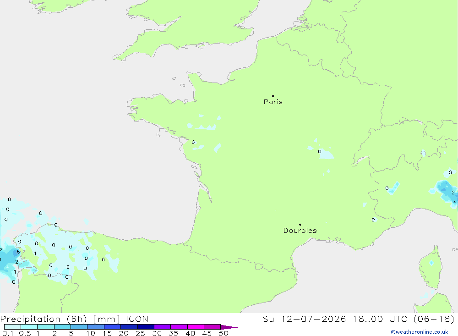Click the legend label '35'
The height and width of the screenshot is (336, 458).
[174, 333]
